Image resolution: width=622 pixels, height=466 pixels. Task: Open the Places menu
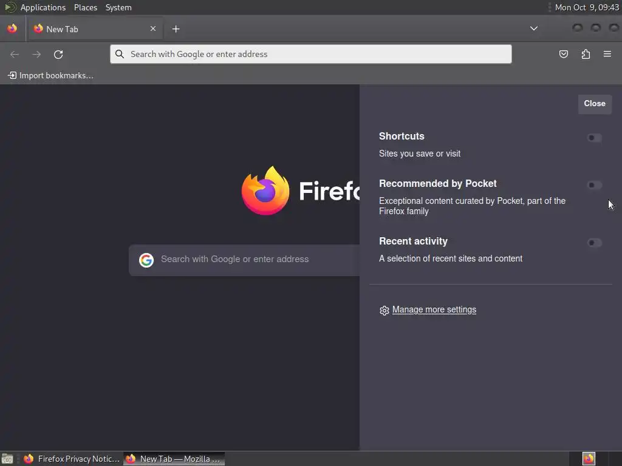pyautogui.click(x=86, y=7)
